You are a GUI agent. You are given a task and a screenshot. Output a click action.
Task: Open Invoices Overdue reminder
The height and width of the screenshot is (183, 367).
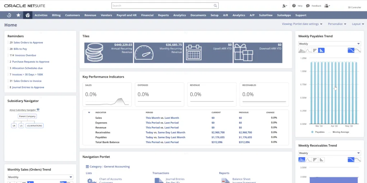(25, 55)
